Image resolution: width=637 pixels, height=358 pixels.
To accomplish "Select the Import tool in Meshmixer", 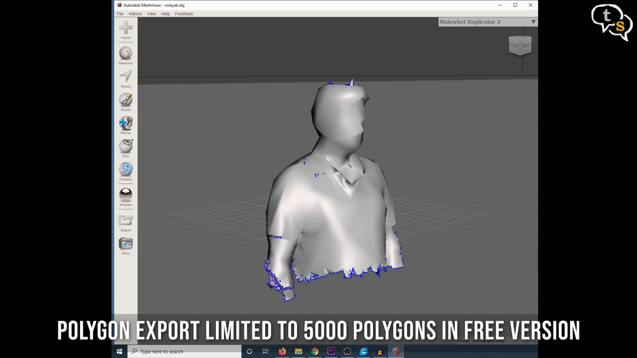I will 126,30.
